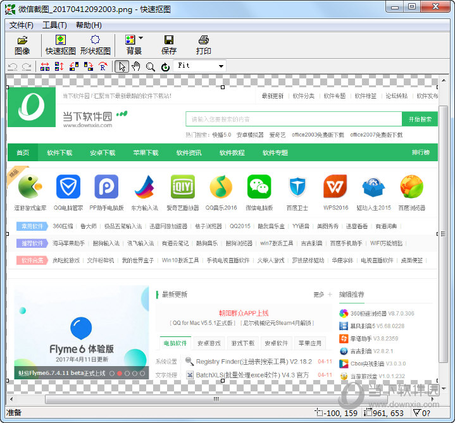Open the arbitrary rotate (R) tool
This screenshot has height=423, width=455.
click(x=103, y=66)
